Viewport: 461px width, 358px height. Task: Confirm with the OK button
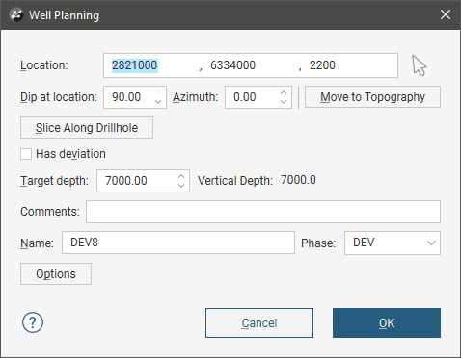(387, 323)
